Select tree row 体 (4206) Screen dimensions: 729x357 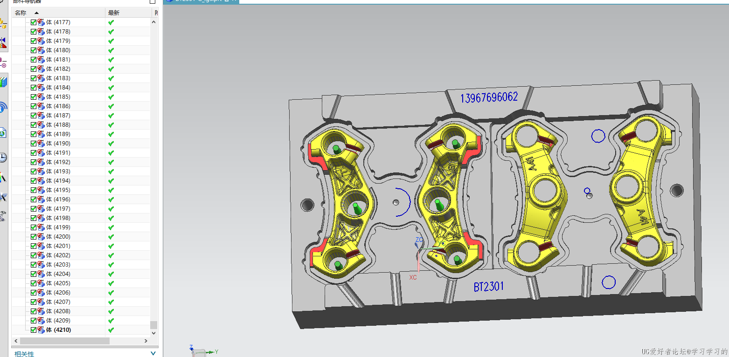point(81,293)
